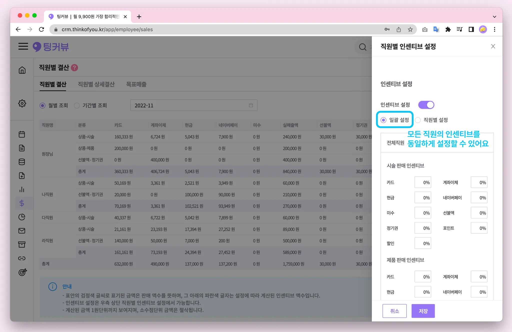Click the home icon in sidebar
Image resolution: width=512 pixels, height=332 pixels.
(x=22, y=70)
